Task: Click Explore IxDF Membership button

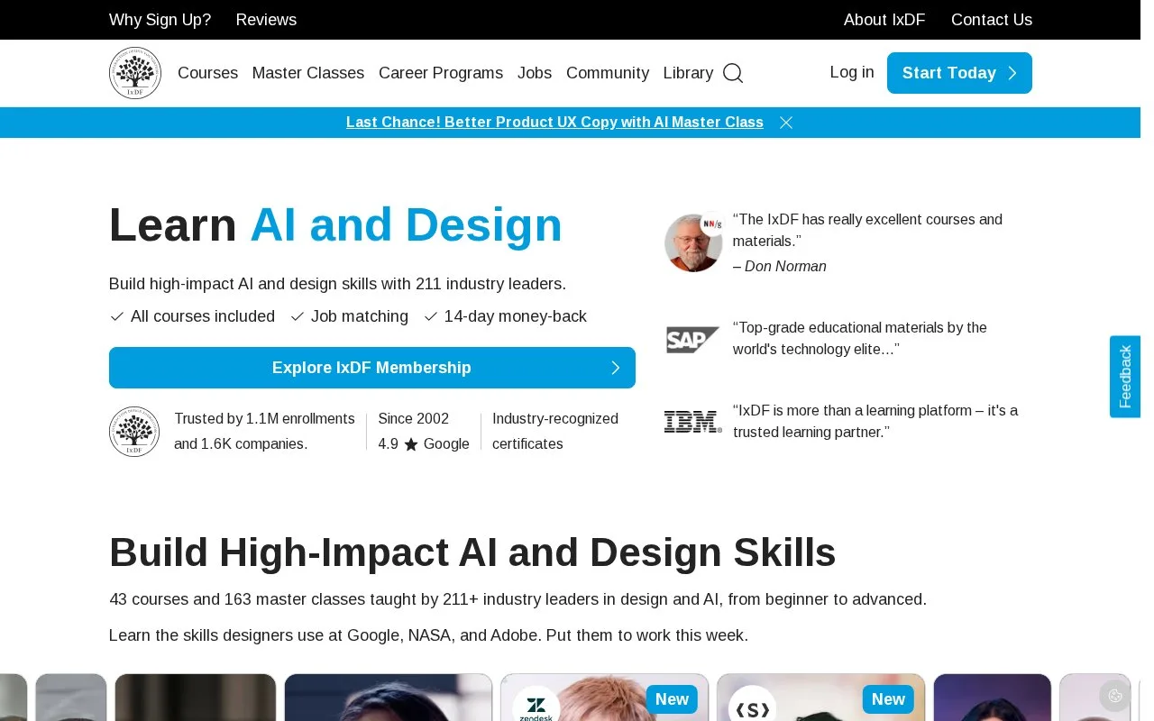Action: [372, 368]
